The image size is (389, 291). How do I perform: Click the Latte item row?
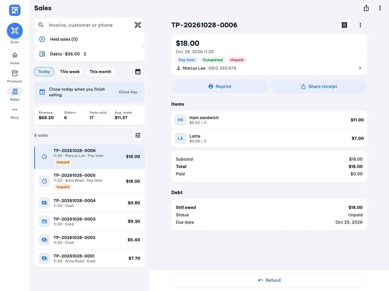pos(269,138)
